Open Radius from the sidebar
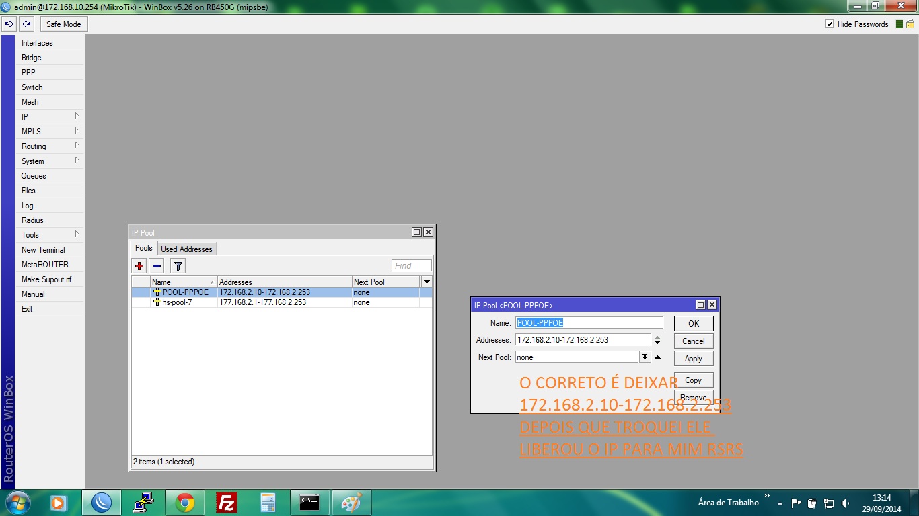The height and width of the screenshot is (516, 919). point(50,220)
